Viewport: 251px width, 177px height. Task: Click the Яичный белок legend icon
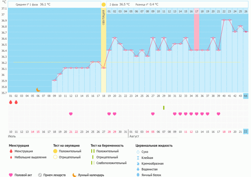(138, 175)
